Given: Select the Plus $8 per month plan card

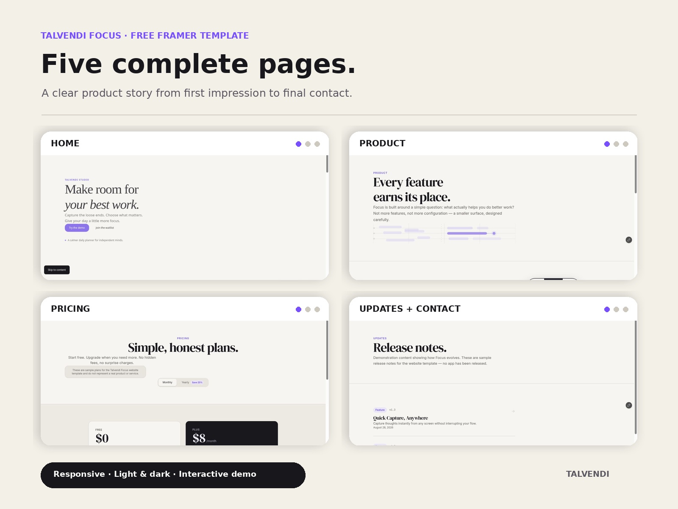Looking at the screenshot, I should coord(232,433).
